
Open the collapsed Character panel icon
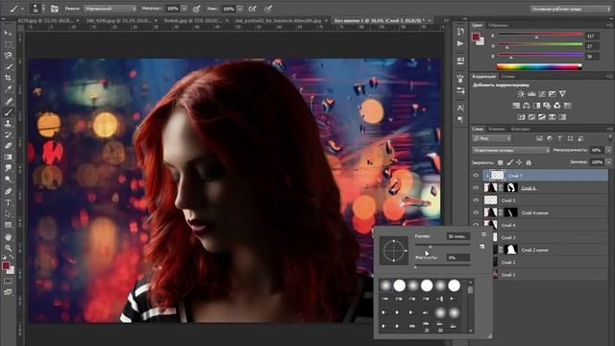(460, 107)
